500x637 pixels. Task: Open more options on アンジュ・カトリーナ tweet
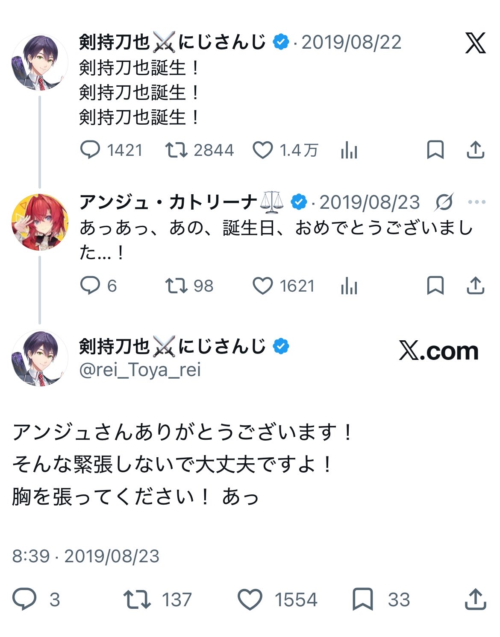click(477, 202)
